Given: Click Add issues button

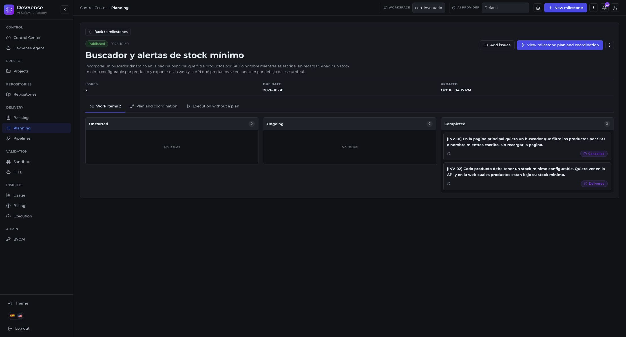Looking at the screenshot, I should tap(497, 45).
